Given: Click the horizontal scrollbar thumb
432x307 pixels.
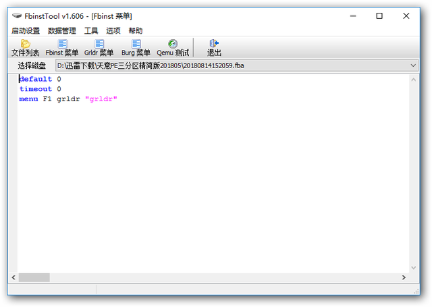Looking at the screenshot, I should click(x=34, y=277).
